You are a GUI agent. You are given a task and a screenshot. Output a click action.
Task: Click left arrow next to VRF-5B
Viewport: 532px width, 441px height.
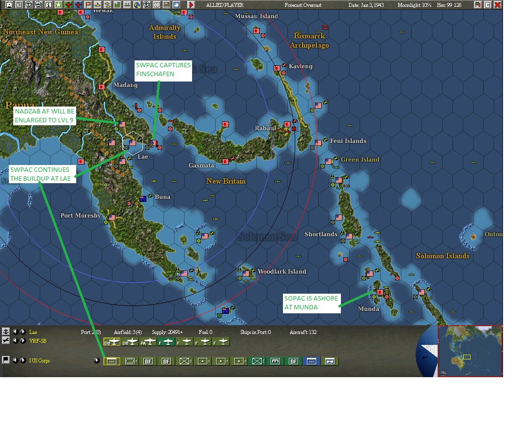(x=16, y=341)
